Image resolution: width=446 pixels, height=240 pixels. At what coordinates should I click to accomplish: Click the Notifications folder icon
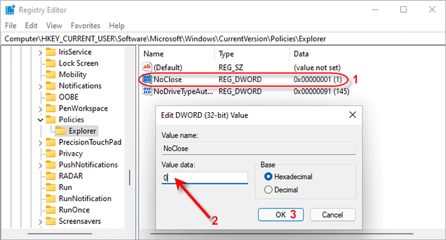click(50, 86)
